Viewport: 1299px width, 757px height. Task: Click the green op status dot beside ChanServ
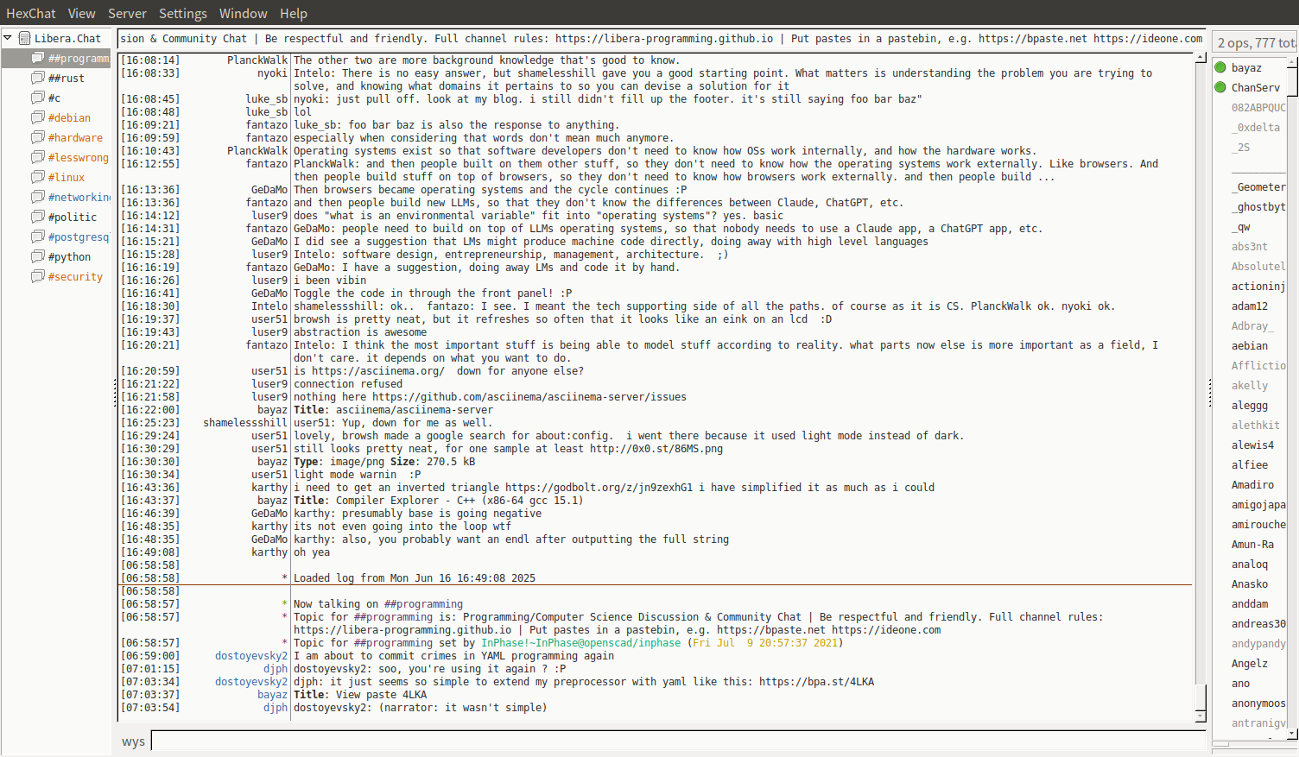[x=1220, y=87]
